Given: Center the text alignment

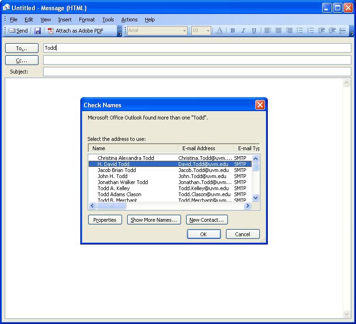Looking at the screenshot, I should coord(278,31).
